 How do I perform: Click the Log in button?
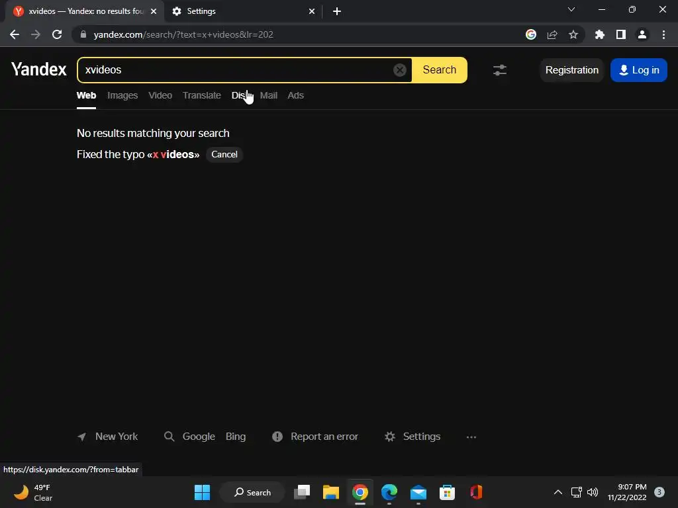[x=639, y=70]
